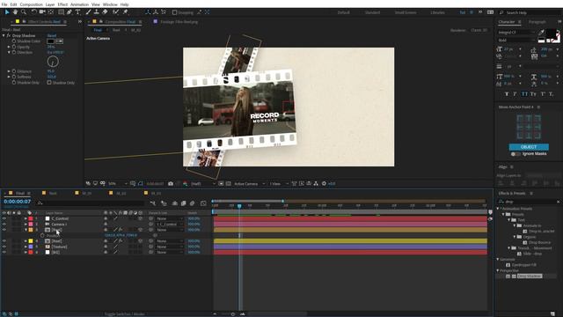Open composition flowchart from timeline icons

153,203
